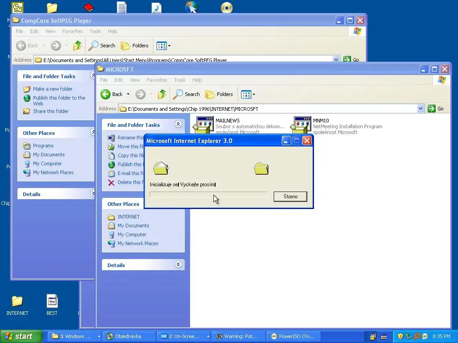This screenshot has width=458, height=343.
Task: Click Storno button in Internet Explorer dialog
Action: pyautogui.click(x=290, y=197)
